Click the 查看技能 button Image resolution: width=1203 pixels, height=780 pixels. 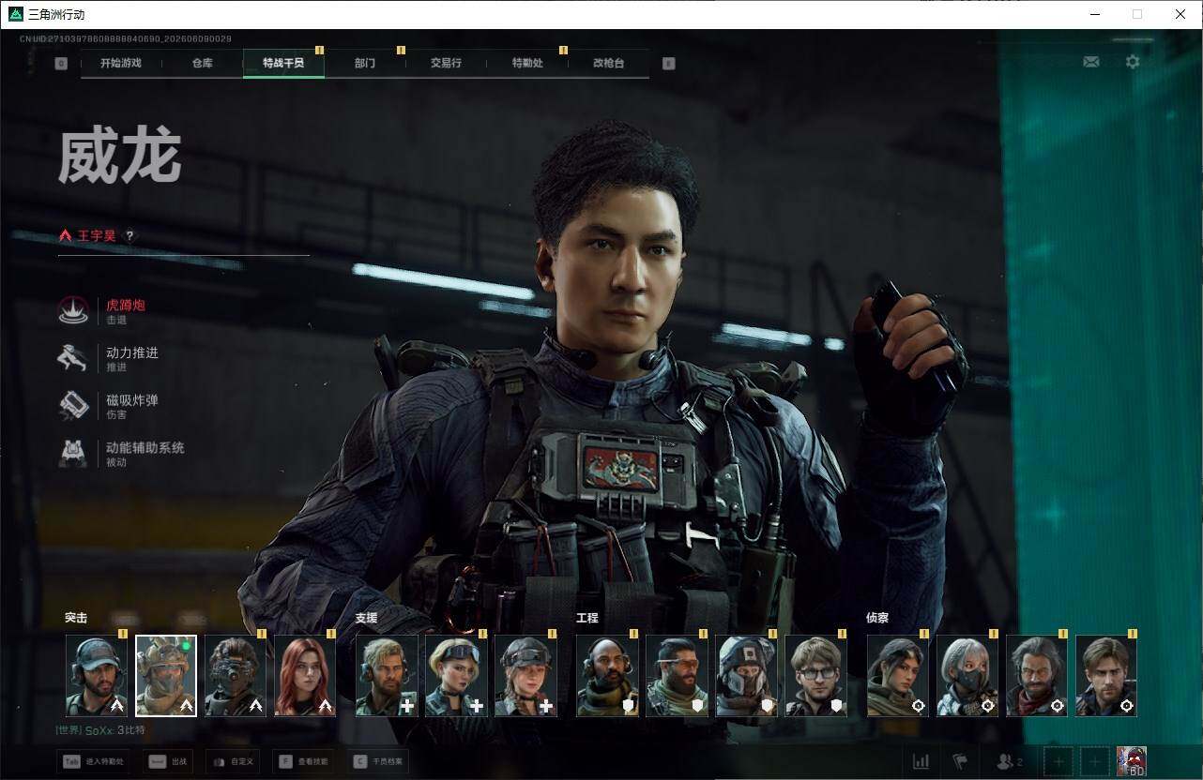coord(303,761)
